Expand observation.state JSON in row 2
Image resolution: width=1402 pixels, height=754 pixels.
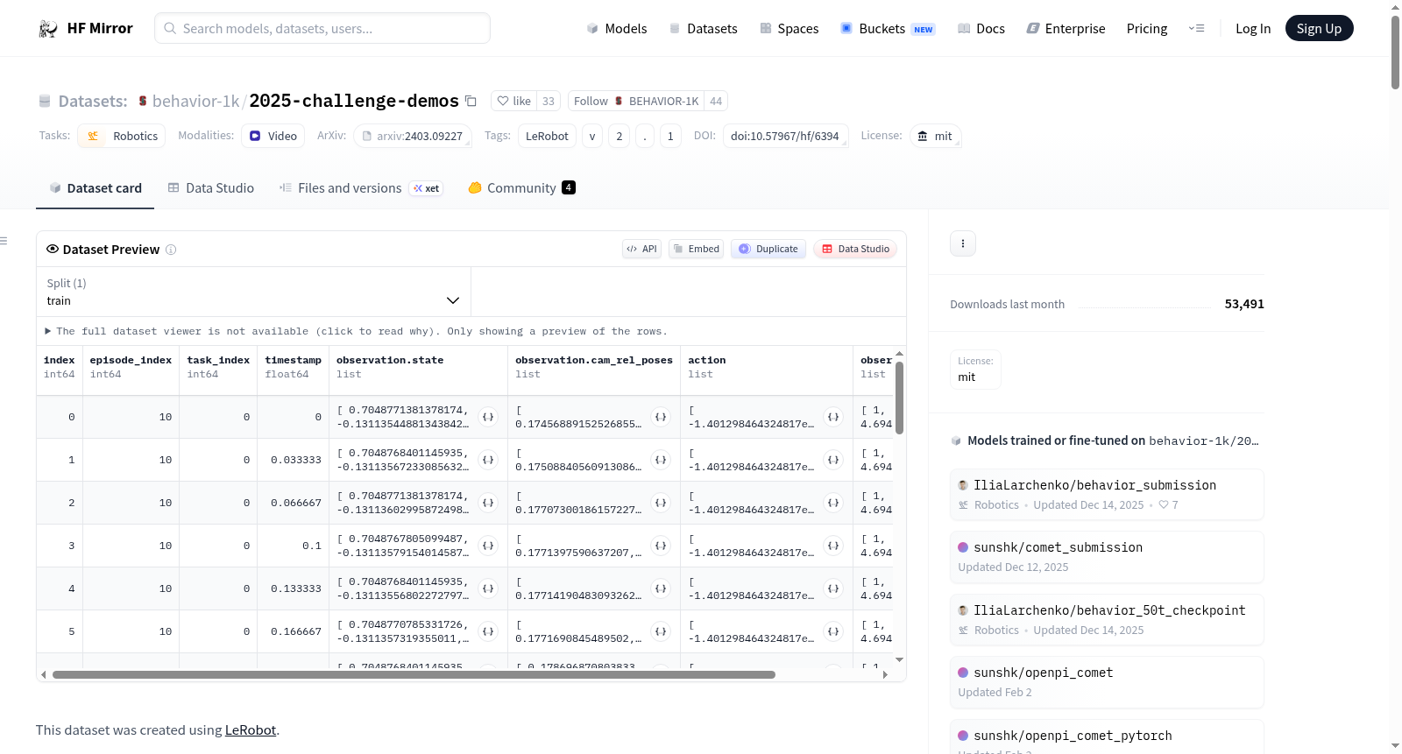tap(489, 503)
